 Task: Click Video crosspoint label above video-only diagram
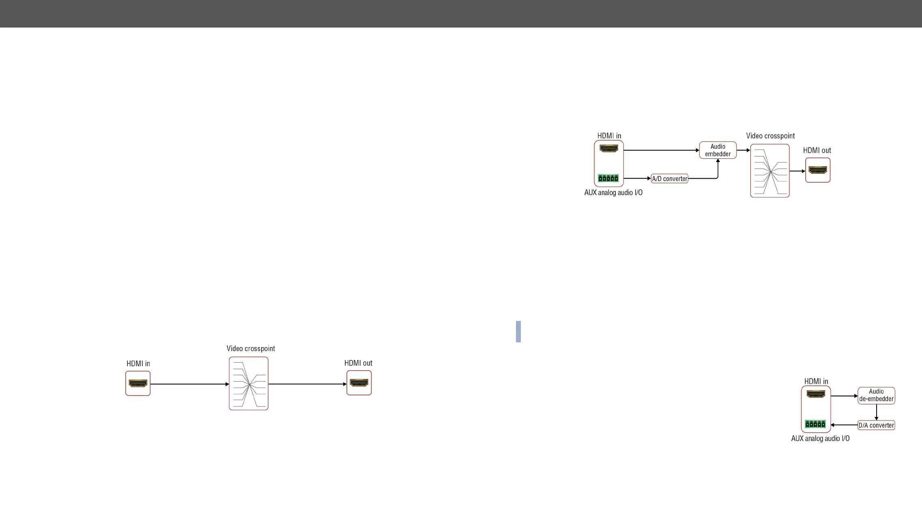point(251,349)
